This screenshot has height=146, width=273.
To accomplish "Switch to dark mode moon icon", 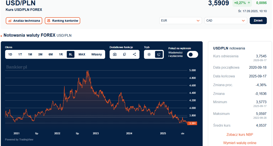I will (x=159, y=54).
